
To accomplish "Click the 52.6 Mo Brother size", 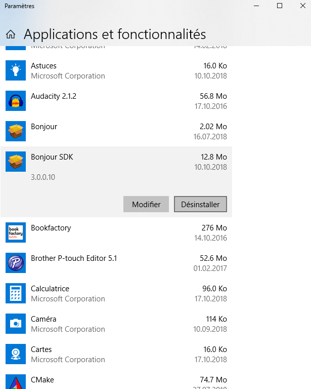I will (213, 258).
